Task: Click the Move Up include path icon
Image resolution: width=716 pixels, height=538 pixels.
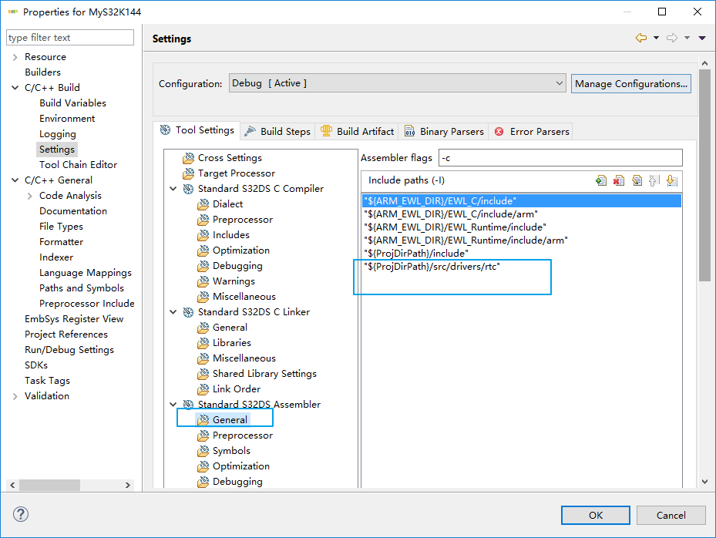Action: tap(654, 180)
